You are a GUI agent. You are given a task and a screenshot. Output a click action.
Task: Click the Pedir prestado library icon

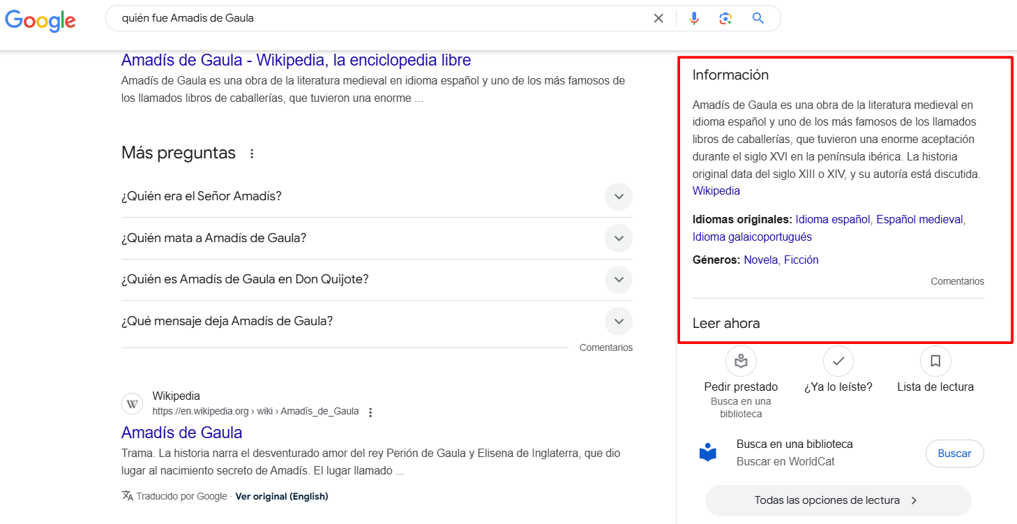point(741,361)
